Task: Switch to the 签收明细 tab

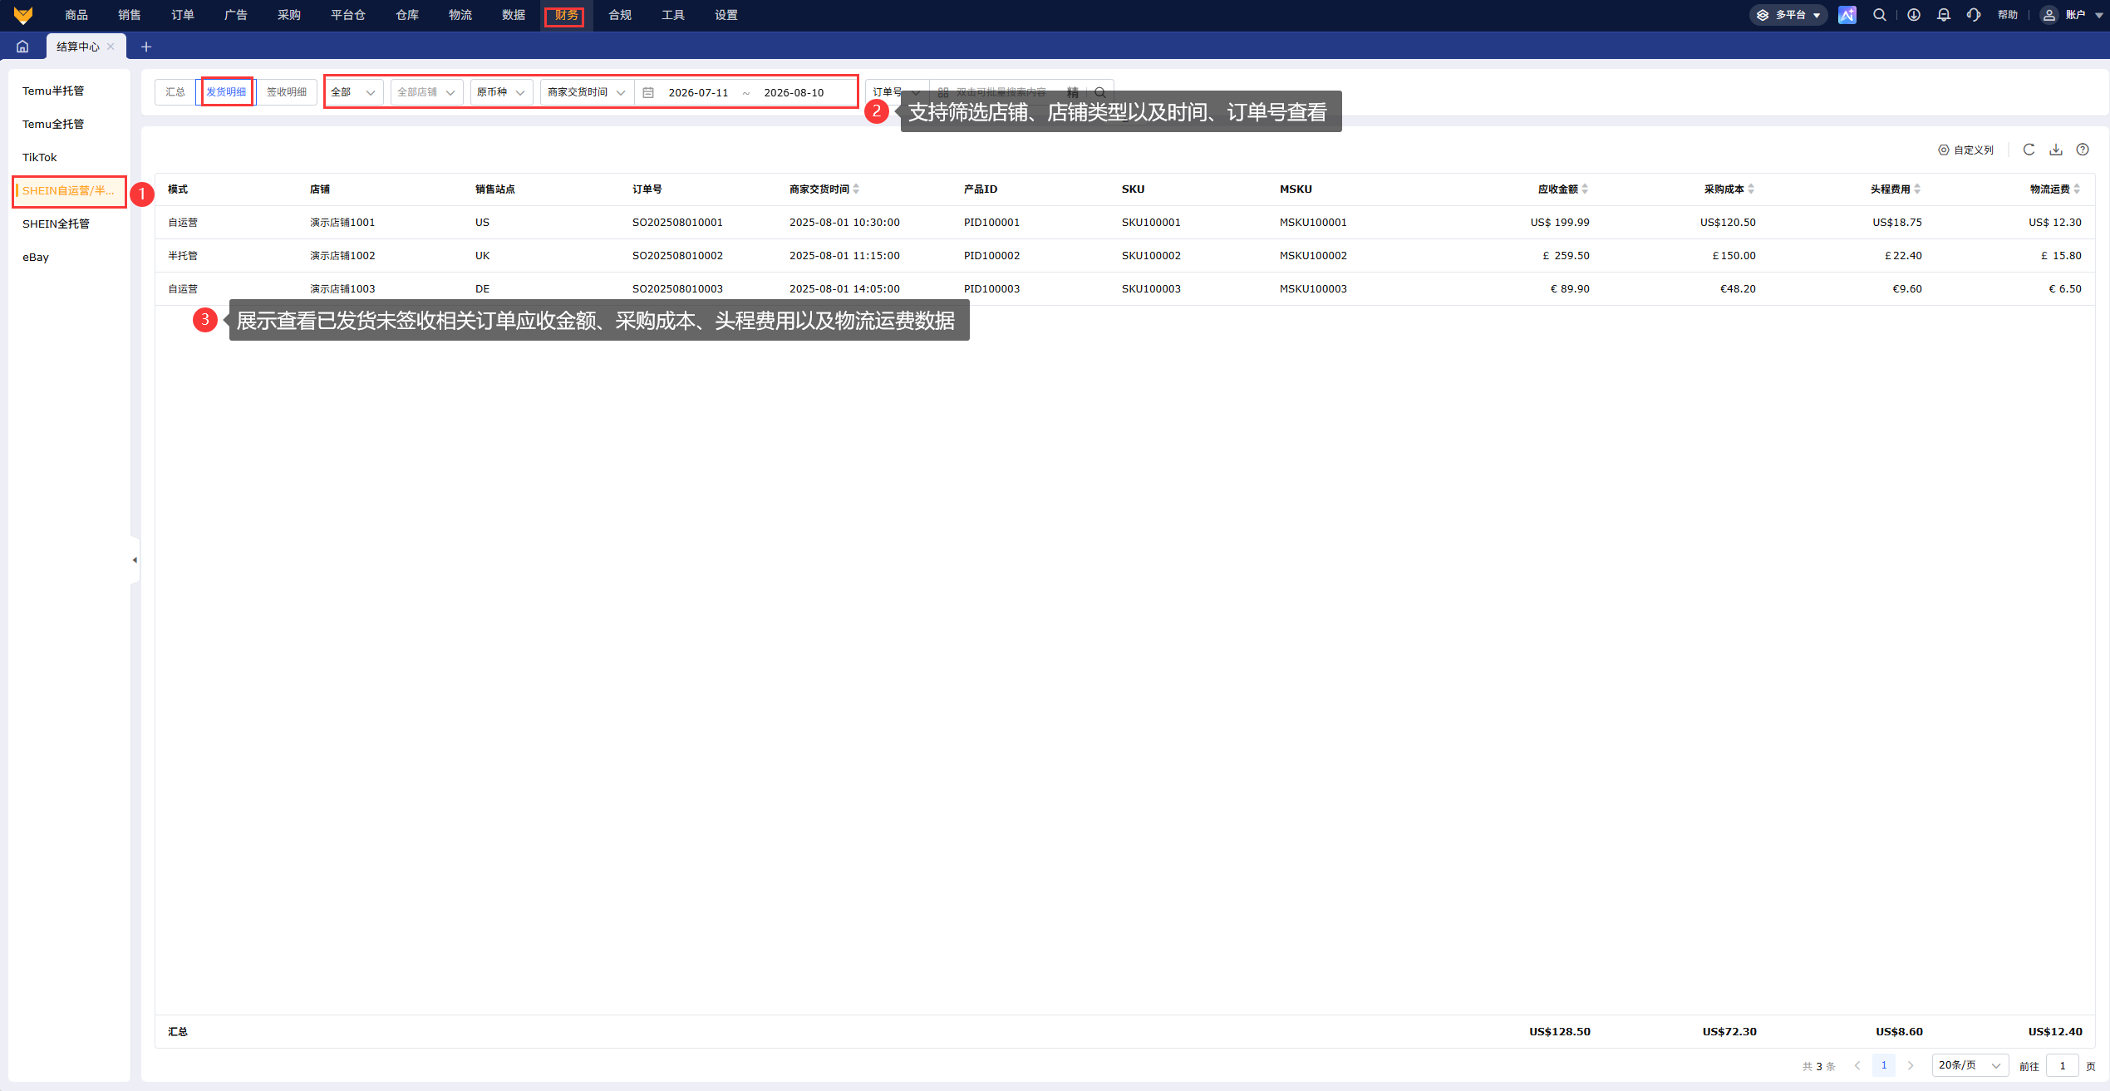Action: [287, 92]
